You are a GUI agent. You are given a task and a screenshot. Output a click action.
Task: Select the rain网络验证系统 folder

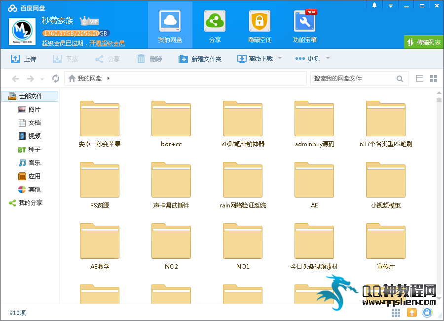click(x=243, y=185)
